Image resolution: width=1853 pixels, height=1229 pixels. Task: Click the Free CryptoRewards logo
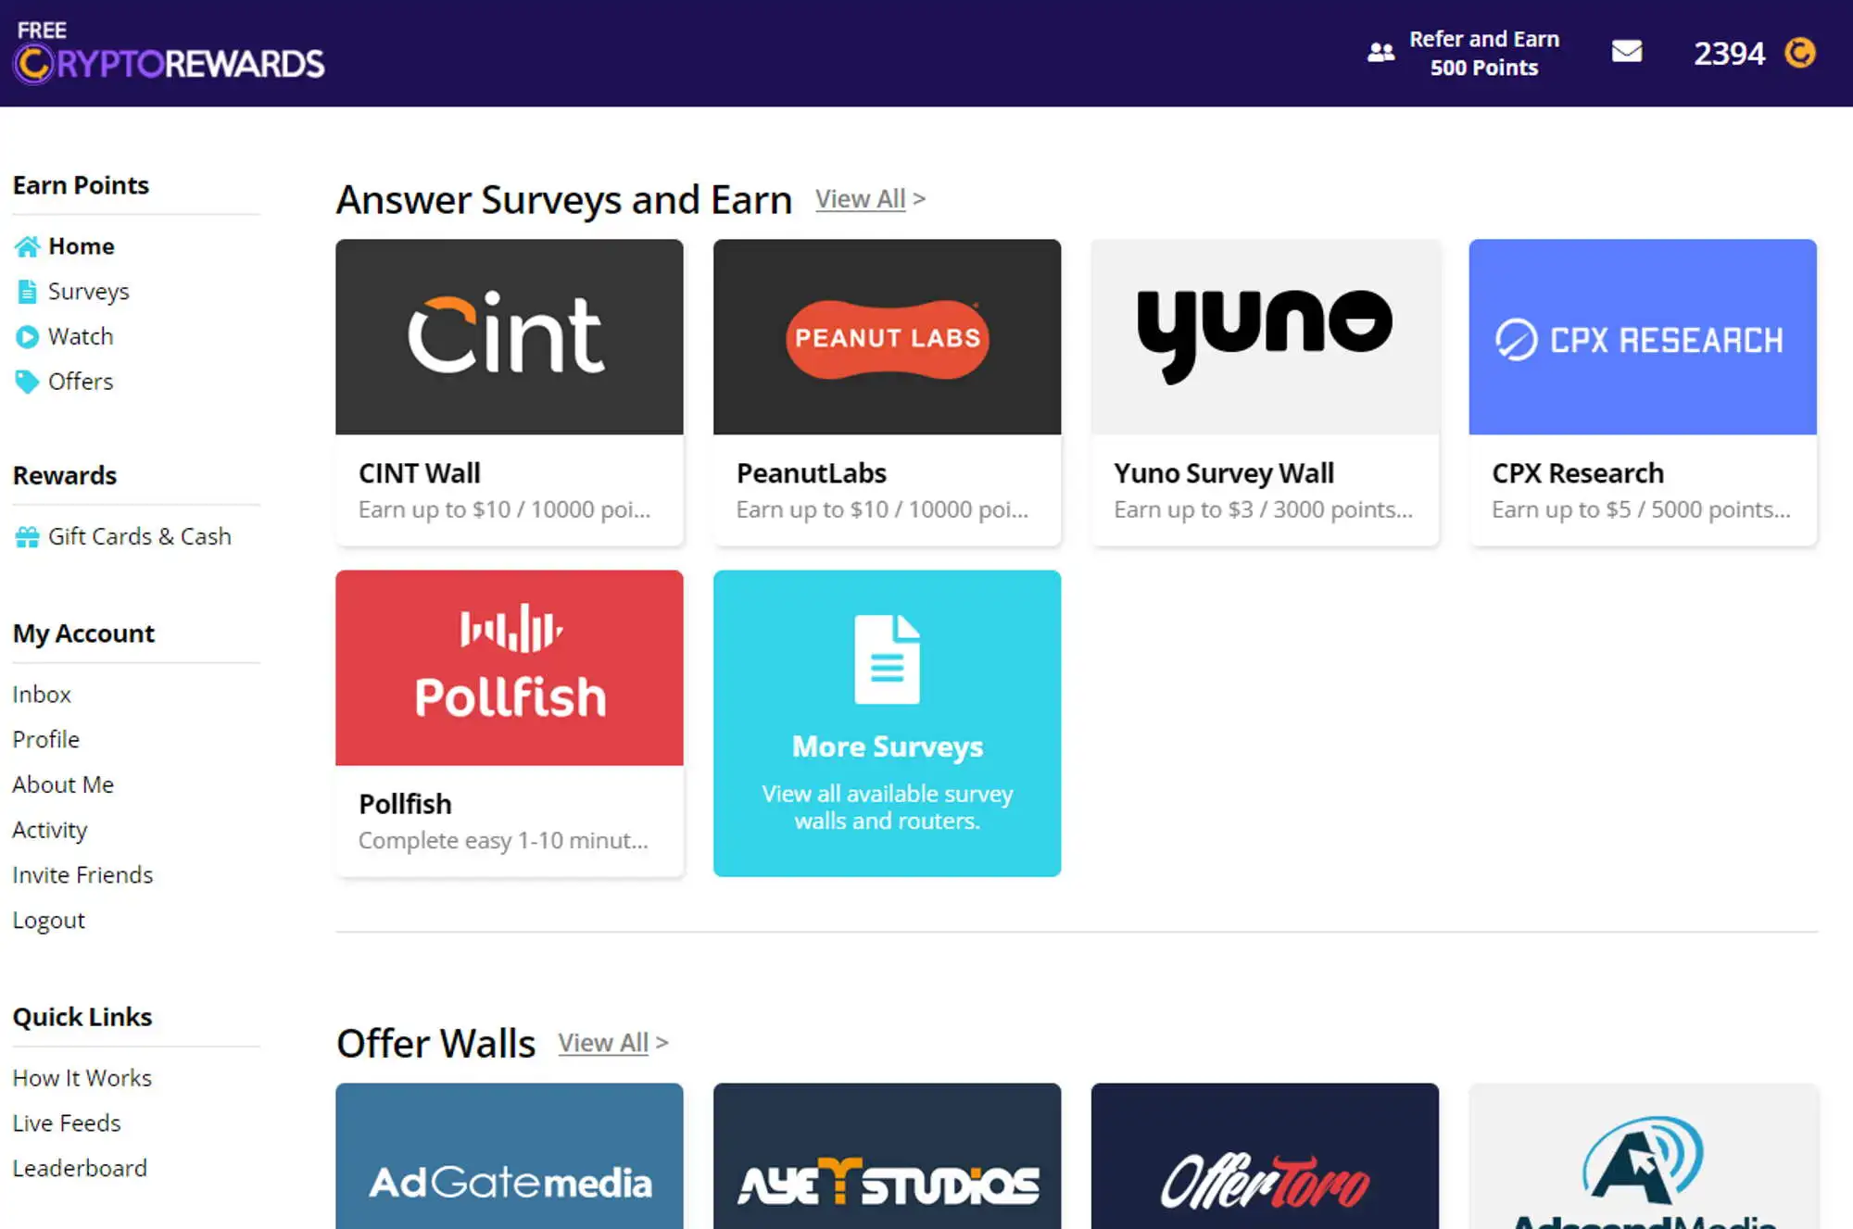169,53
